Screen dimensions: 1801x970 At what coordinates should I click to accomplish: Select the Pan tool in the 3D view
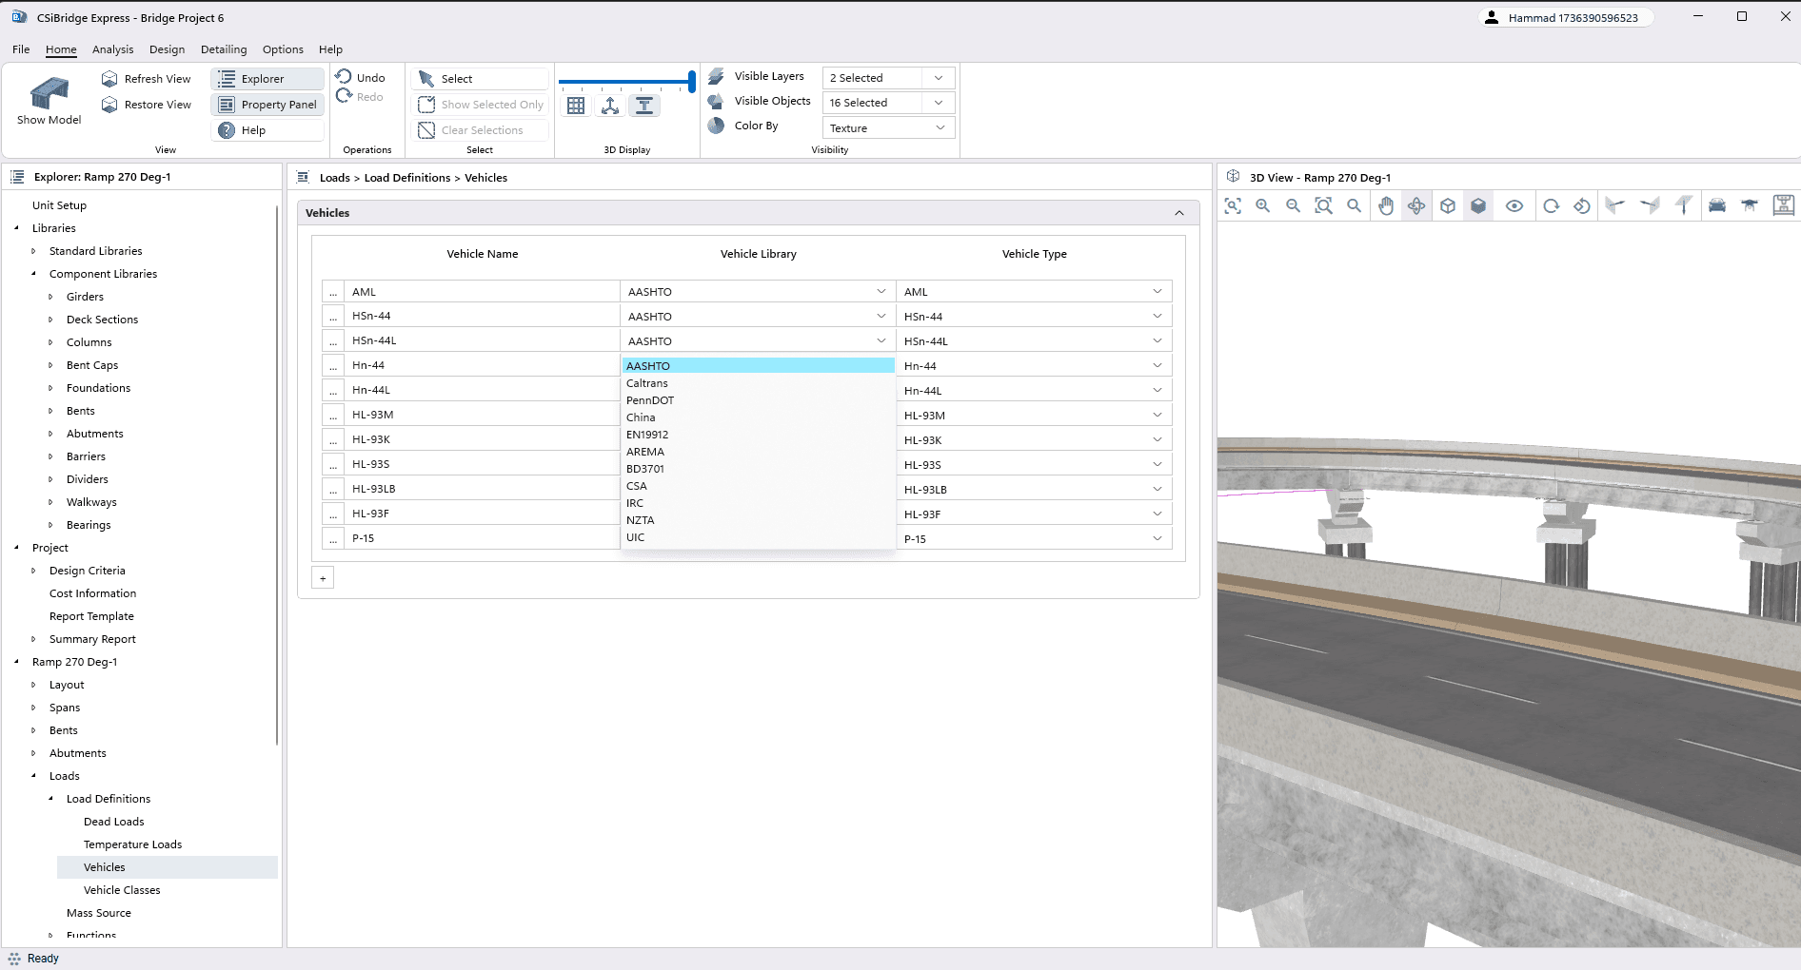[1386, 204]
